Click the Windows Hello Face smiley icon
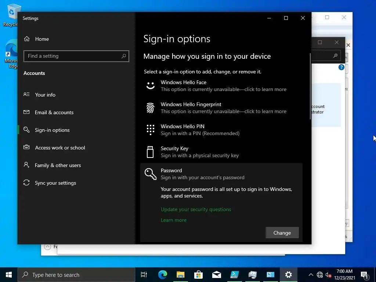This screenshot has height=282, width=376. [x=150, y=86]
